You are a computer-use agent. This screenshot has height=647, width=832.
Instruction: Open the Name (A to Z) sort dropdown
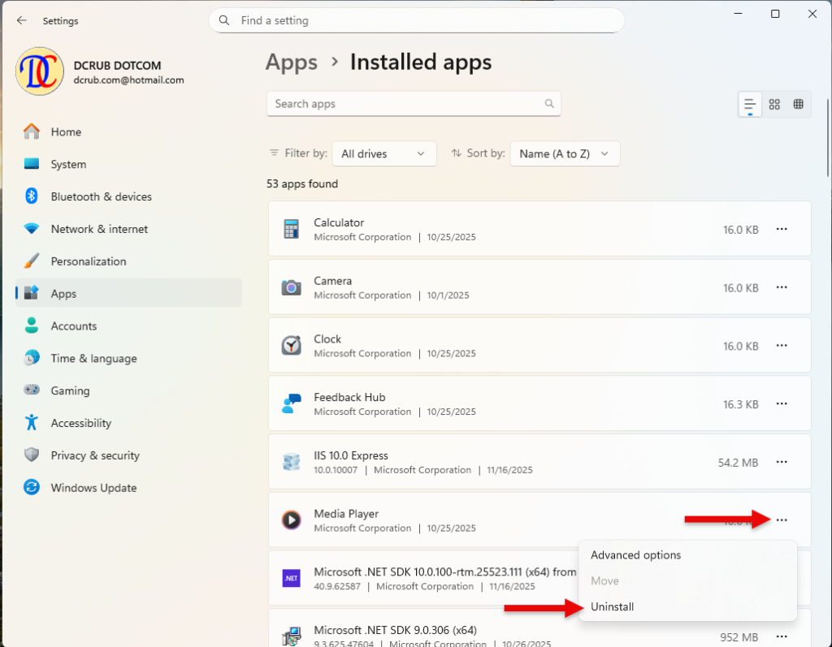pyautogui.click(x=565, y=153)
